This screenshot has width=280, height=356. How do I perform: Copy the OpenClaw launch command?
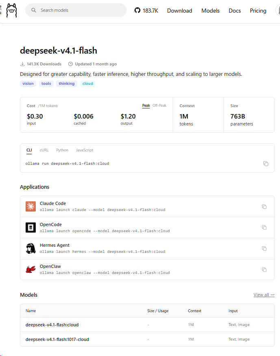(x=264, y=270)
